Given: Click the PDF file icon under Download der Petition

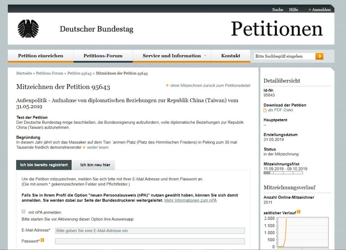Looking at the screenshot, I should pyautogui.click(x=265, y=110).
